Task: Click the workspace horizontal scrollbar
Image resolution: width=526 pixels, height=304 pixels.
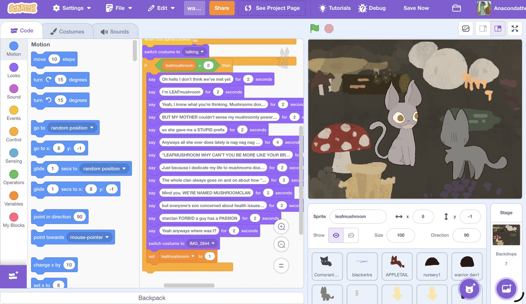Action: 189,286
